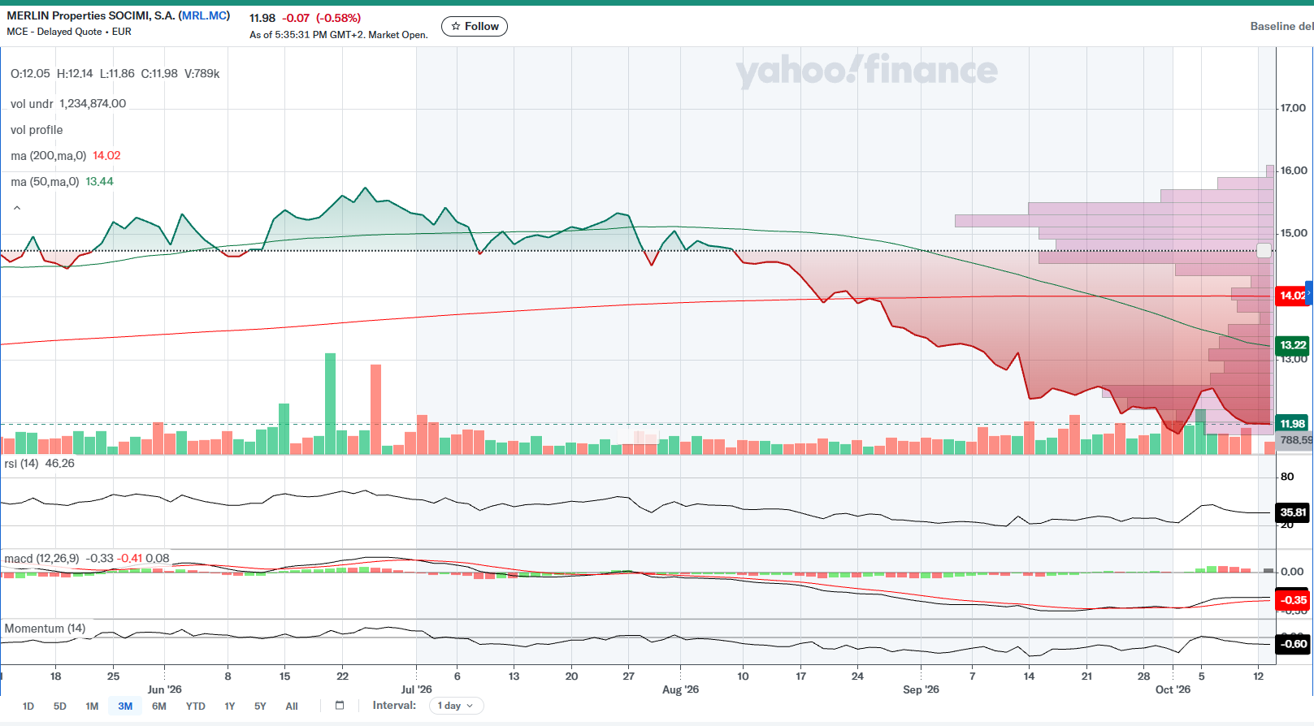Click the Momentum (14) panel label
Viewport: 1314px width, 726px height.
click(x=45, y=629)
